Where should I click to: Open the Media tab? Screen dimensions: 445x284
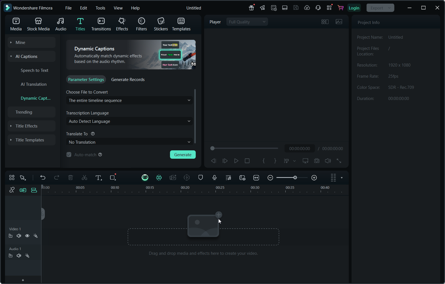tap(16, 24)
